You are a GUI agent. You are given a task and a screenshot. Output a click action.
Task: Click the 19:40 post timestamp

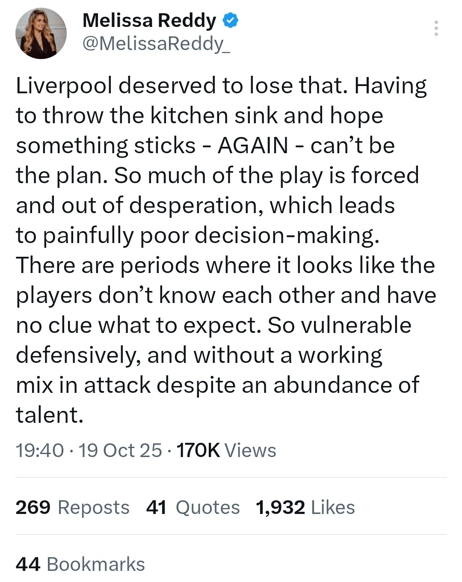point(39,450)
